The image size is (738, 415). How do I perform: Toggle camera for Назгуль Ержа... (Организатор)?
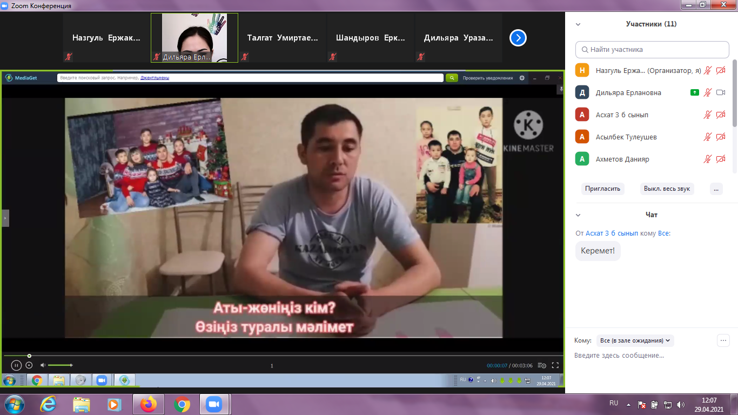coord(721,70)
